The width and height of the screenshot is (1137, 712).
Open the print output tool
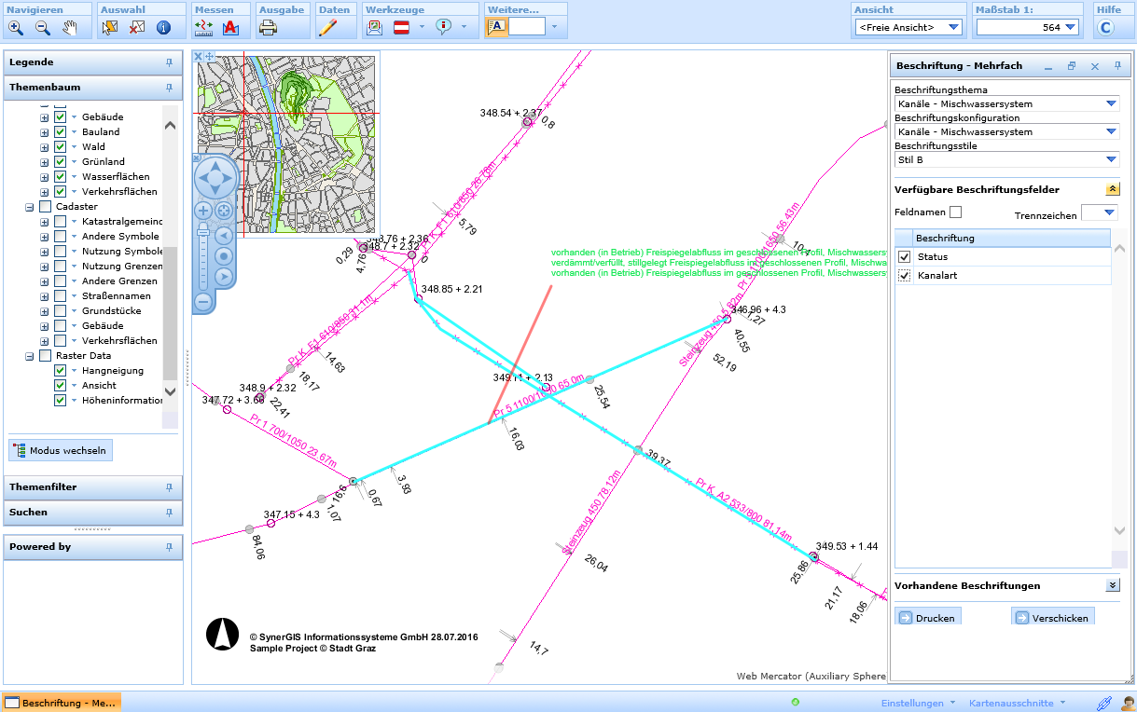pyautogui.click(x=268, y=27)
